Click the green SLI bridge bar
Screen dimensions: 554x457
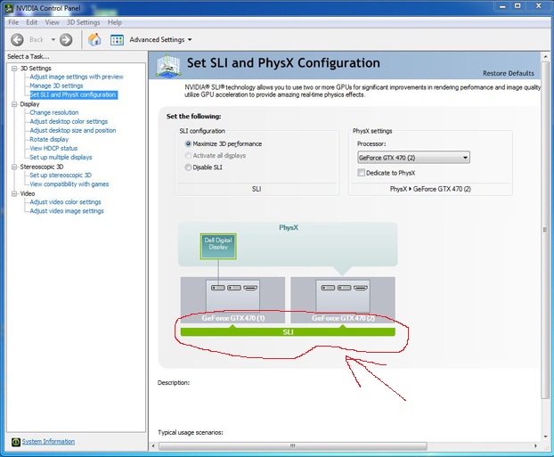pyautogui.click(x=288, y=332)
